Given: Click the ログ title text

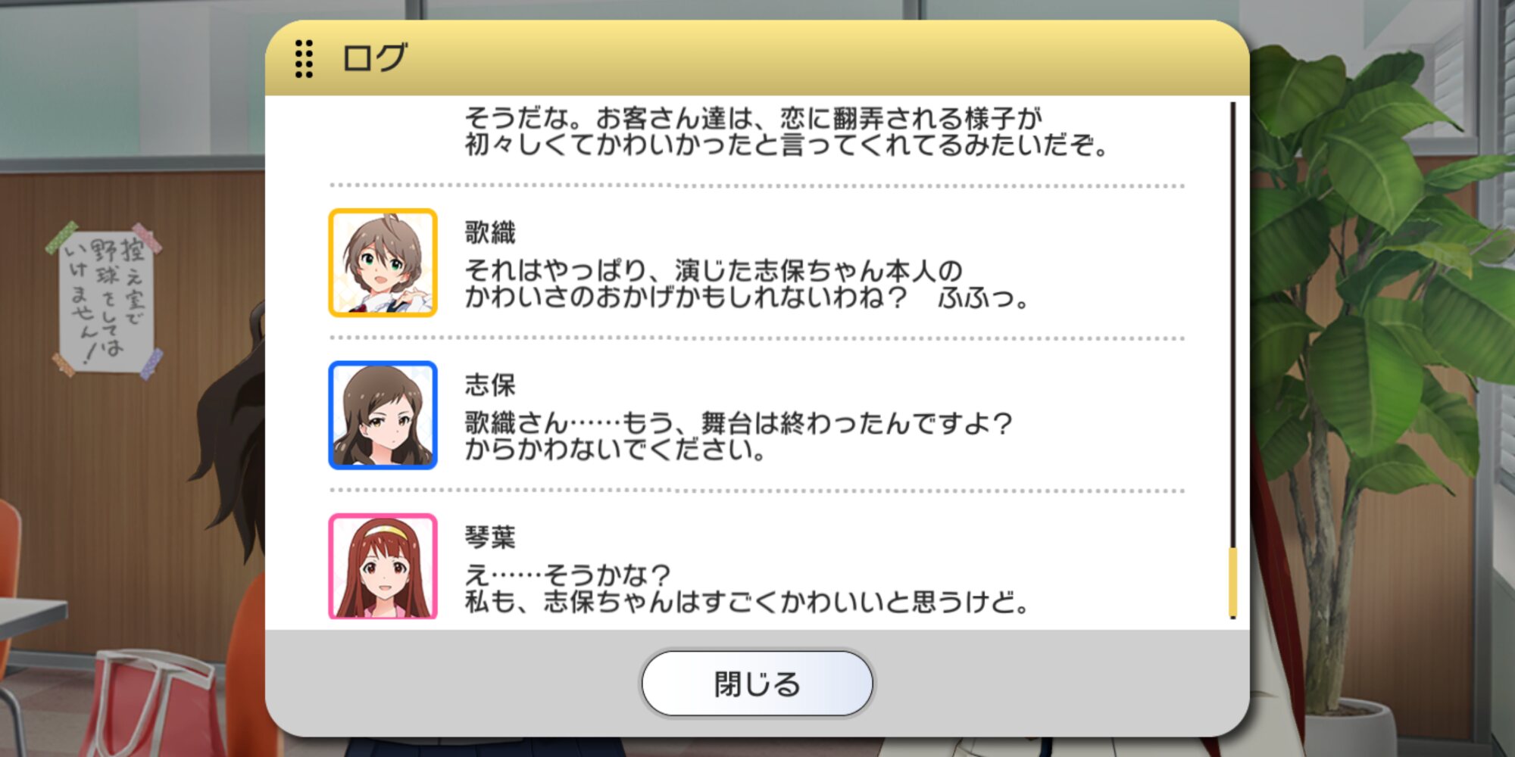Looking at the screenshot, I should pos(375,58).
